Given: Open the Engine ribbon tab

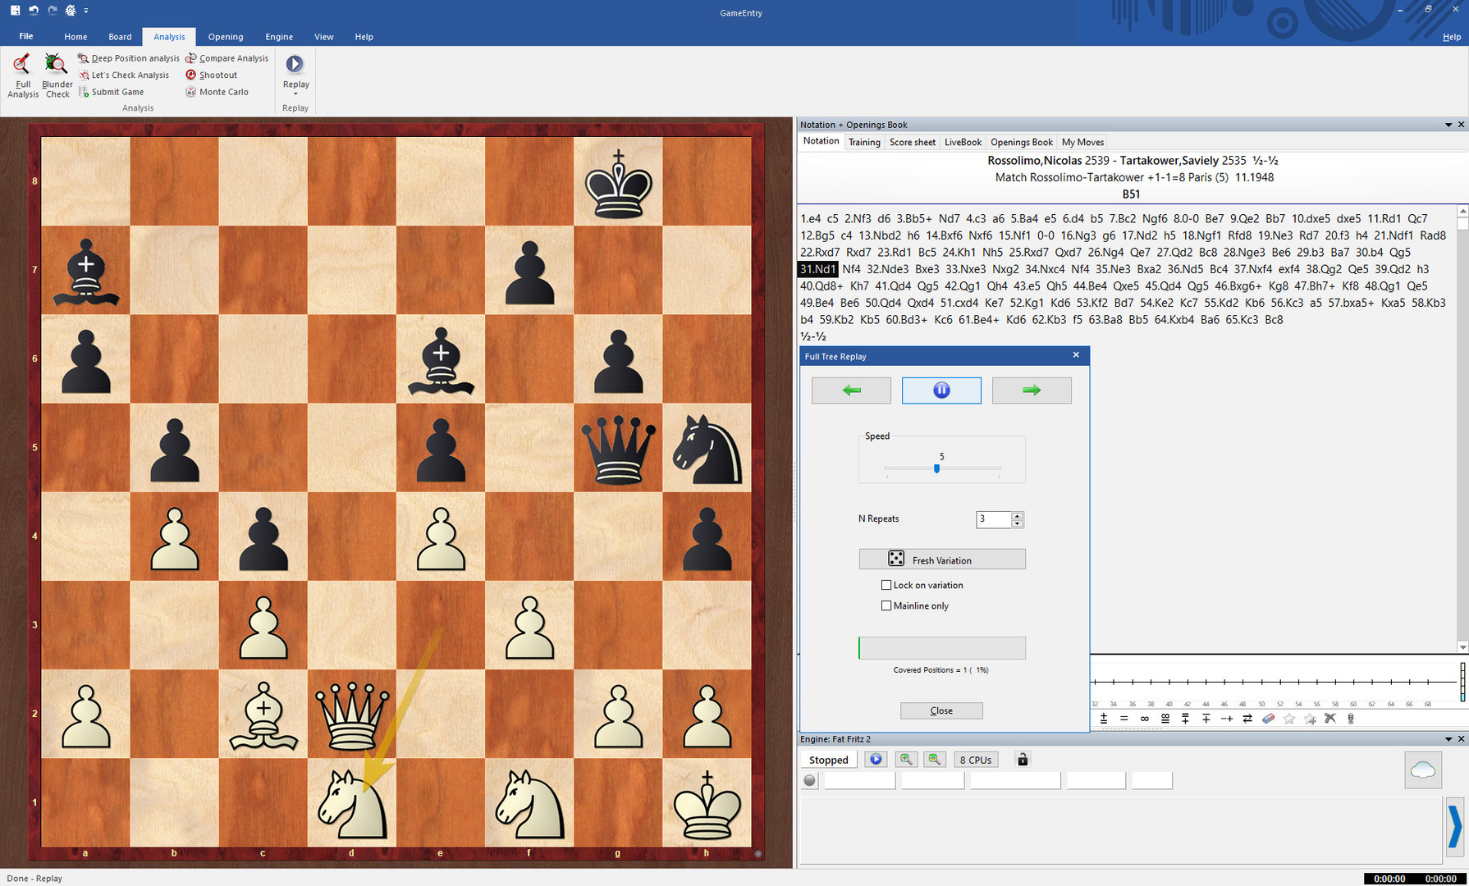Looking at the screenshot, I should point(279,37).
